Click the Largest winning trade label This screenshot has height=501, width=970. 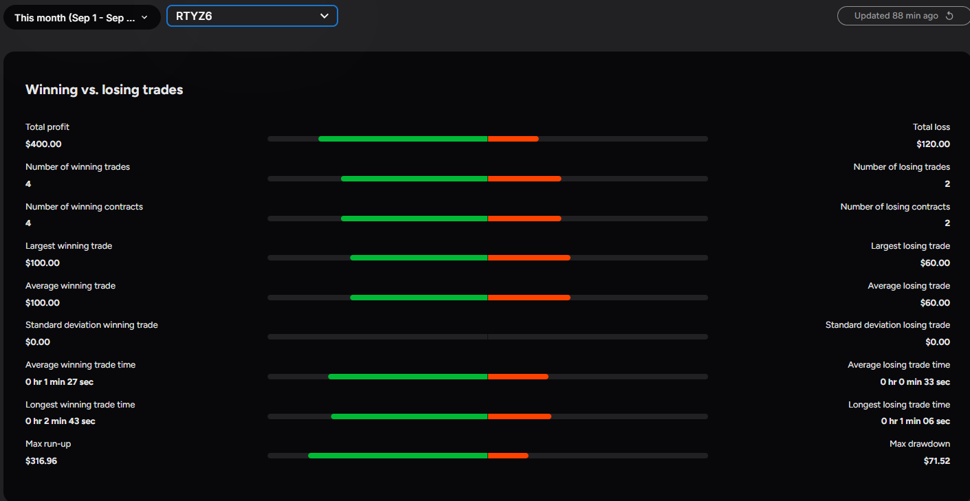click(69, 246)
